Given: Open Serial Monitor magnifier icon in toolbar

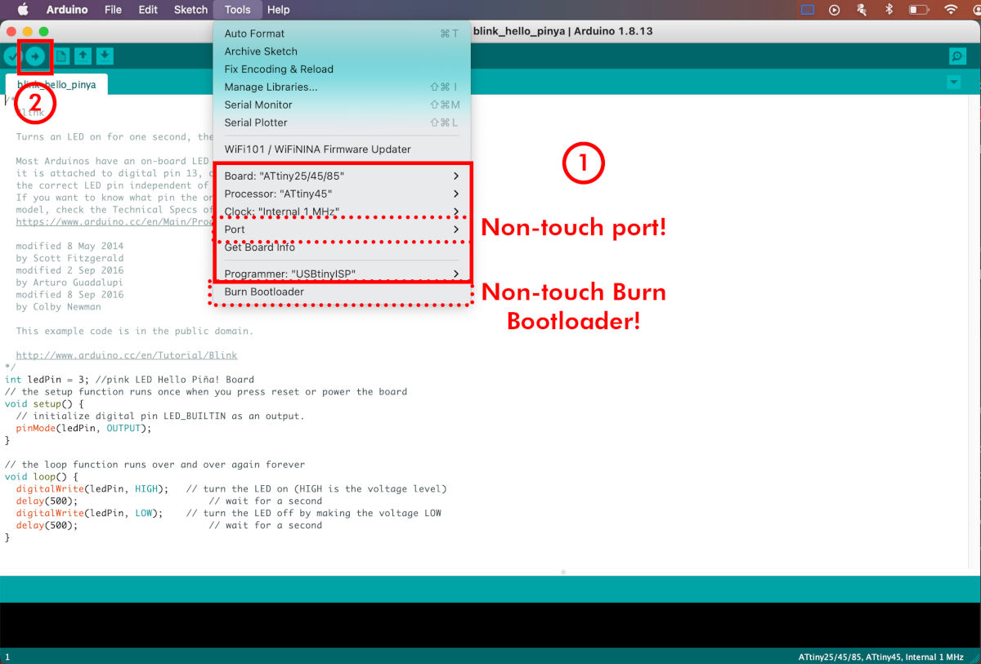Looking at the screenshot, I should [957, 56].
